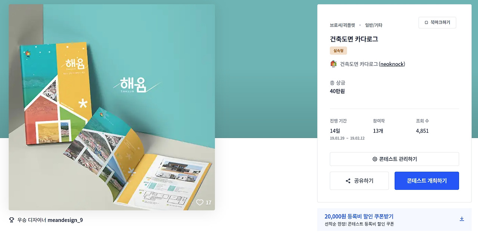Click the like count 17 on the image

point(208,203)
